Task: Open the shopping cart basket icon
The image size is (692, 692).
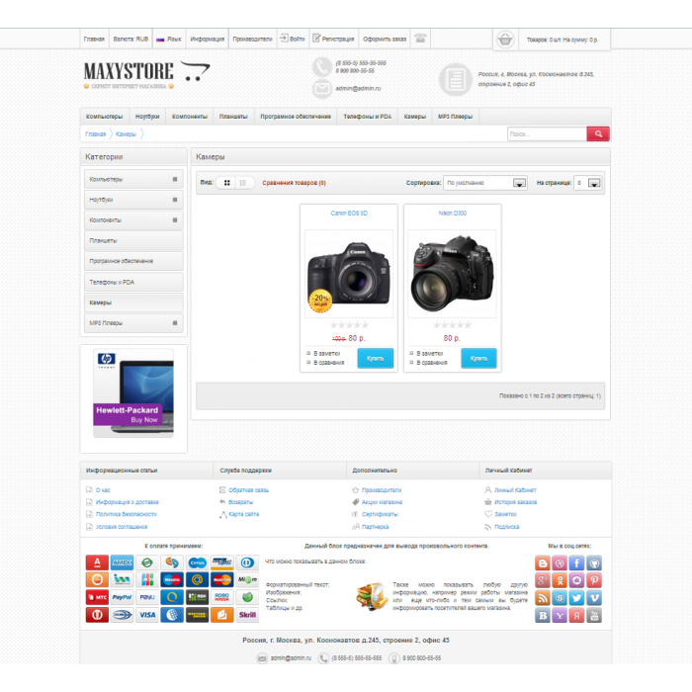Action: coord(505,40)
